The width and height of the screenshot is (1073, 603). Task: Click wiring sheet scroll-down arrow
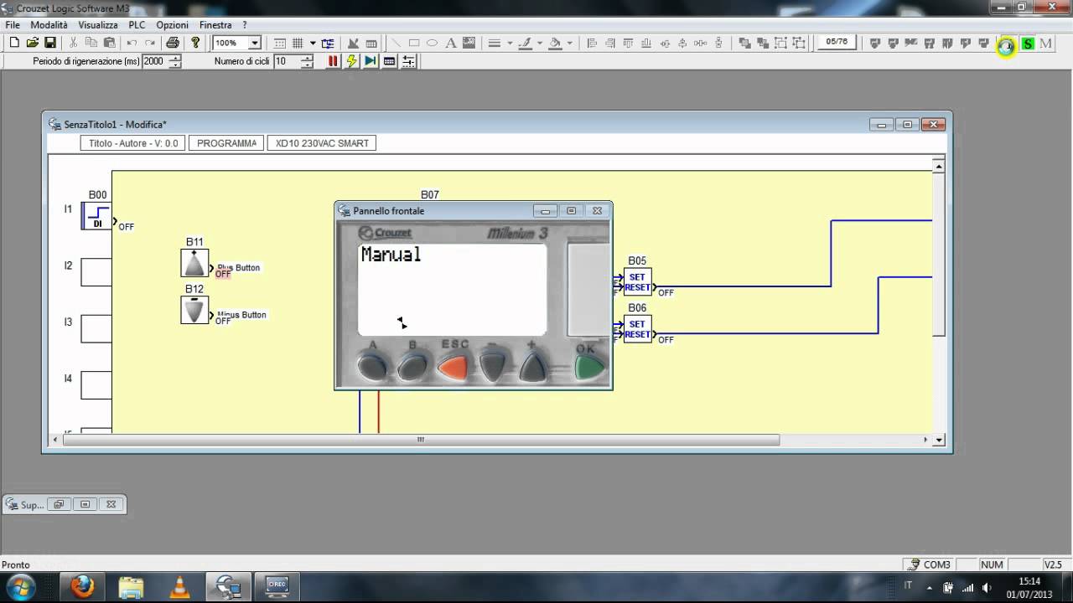[939, 440]
